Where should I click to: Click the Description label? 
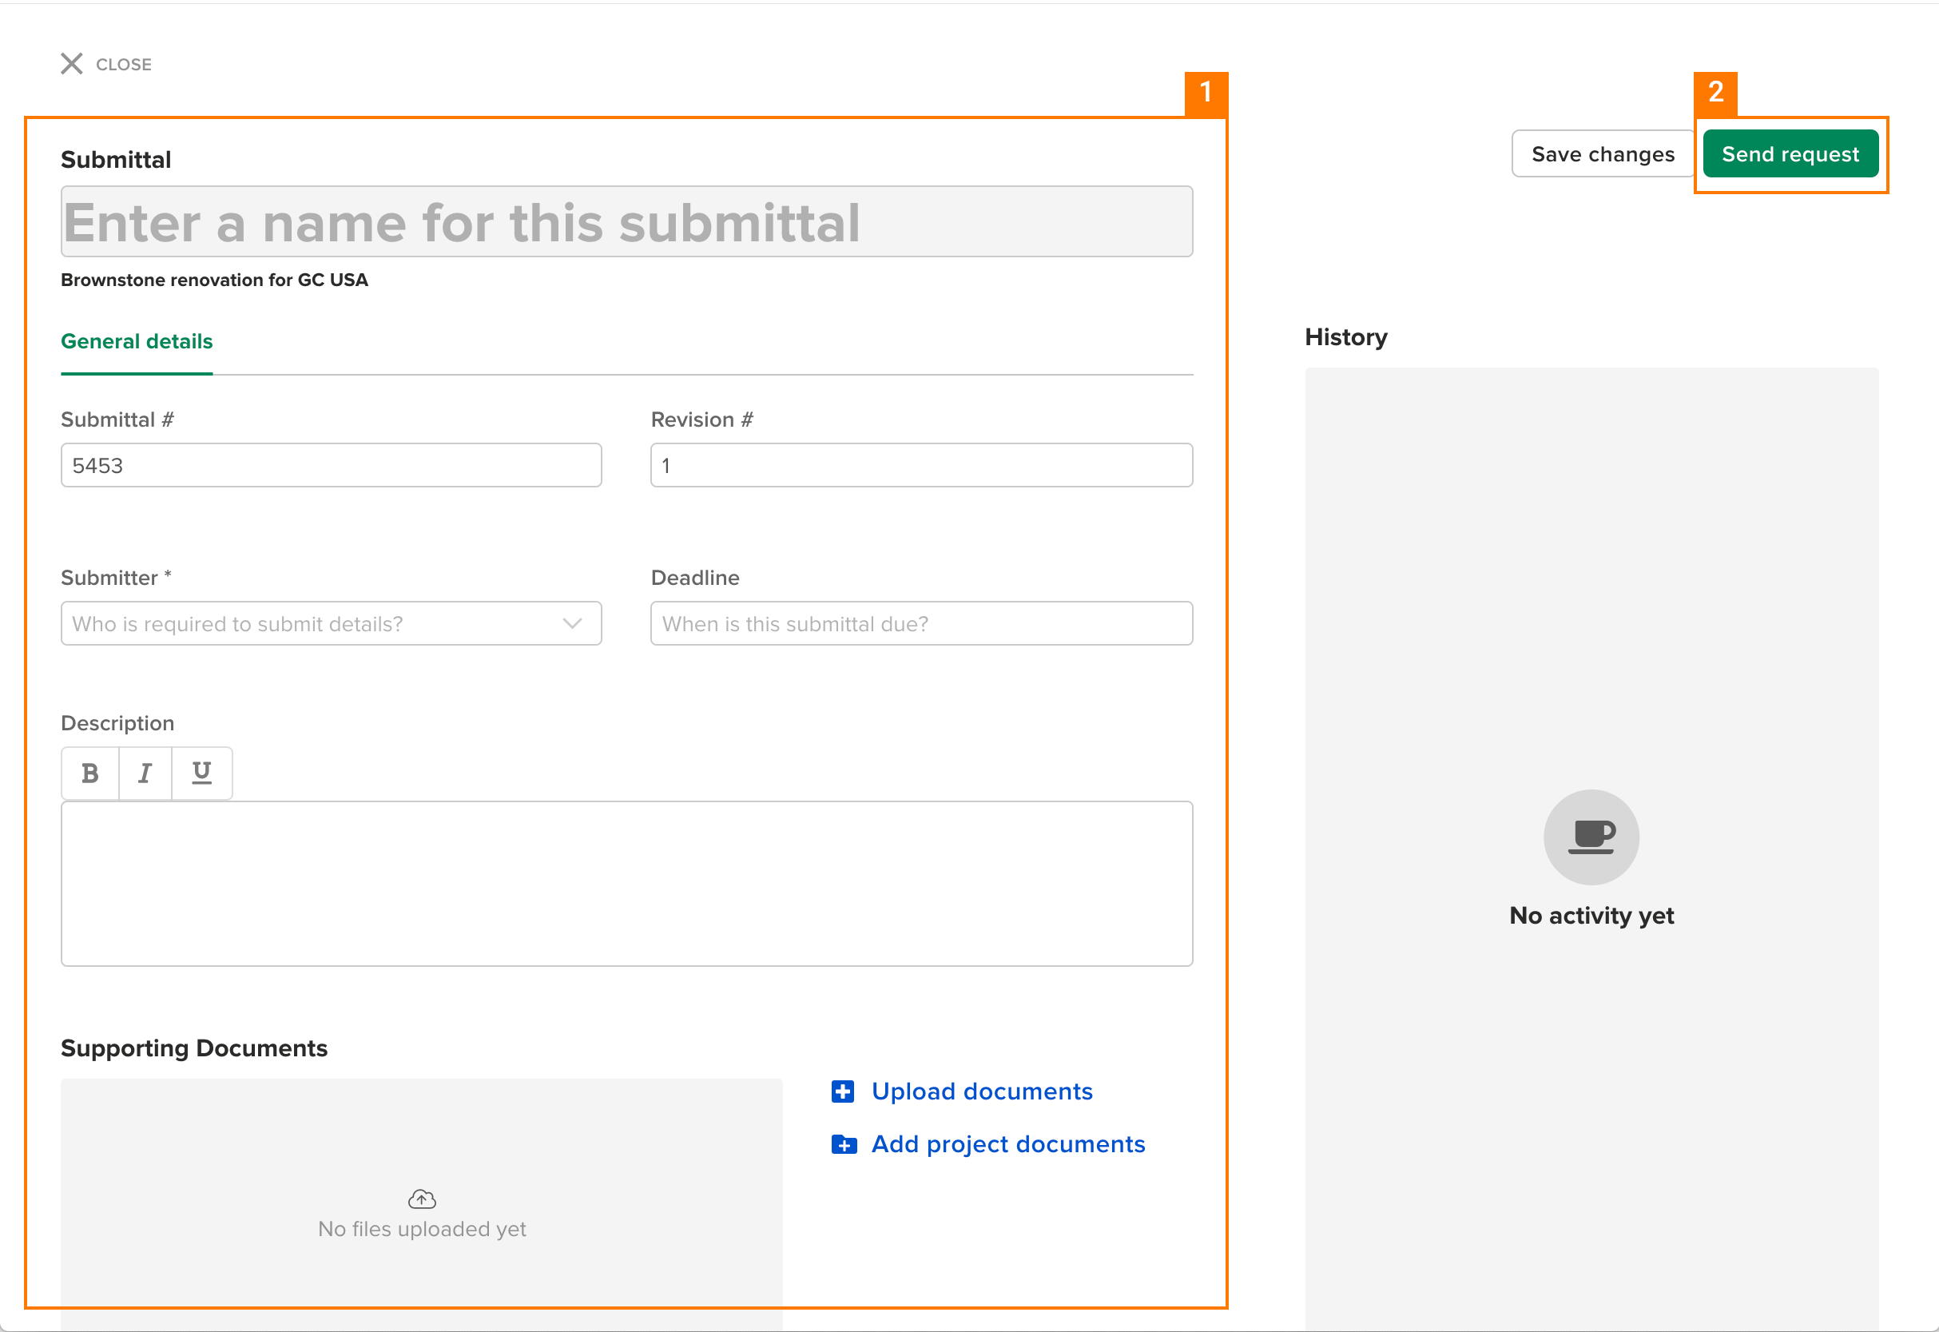pos(117,724)
